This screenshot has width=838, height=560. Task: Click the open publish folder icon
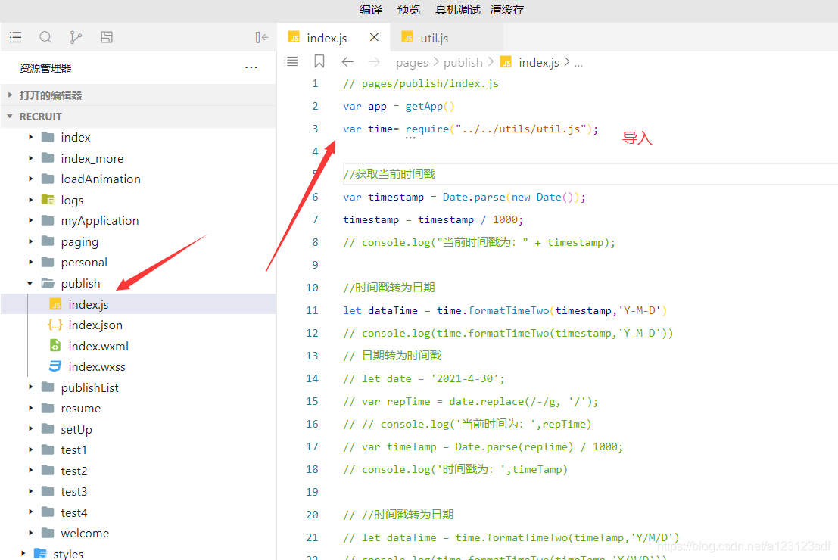click(x=48, y=283)
